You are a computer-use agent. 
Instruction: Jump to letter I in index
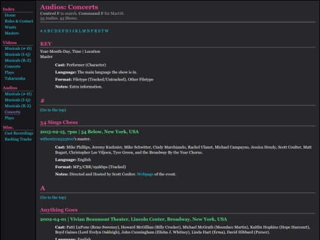pyautogui.click(x=70, y=31)
